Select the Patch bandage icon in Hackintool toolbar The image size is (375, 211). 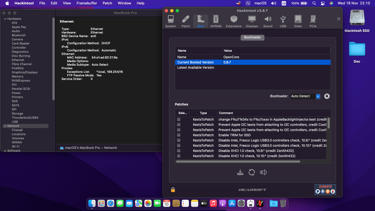pyautogui.click(x=186, y=21)
